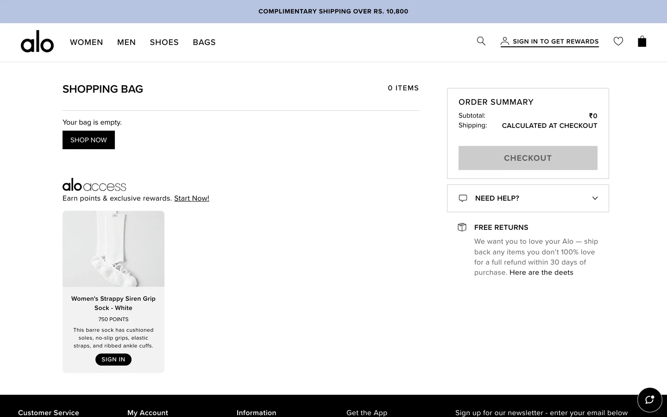This screenshot has height=417, width=667.
Task: Click the Order Summary heading
Action: (x=496, y=102)
